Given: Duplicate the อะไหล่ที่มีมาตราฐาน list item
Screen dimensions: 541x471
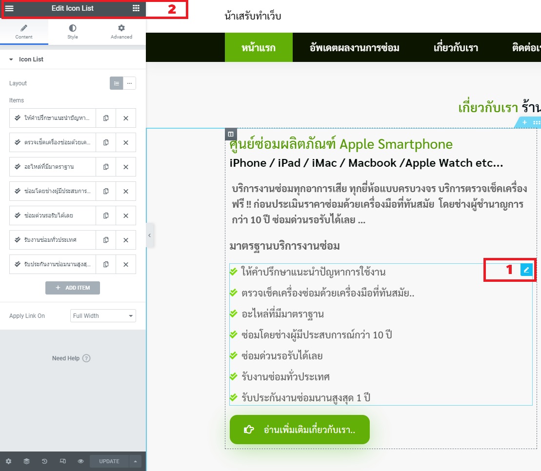Looking at the screenshot, I should (x=106, y=167).
